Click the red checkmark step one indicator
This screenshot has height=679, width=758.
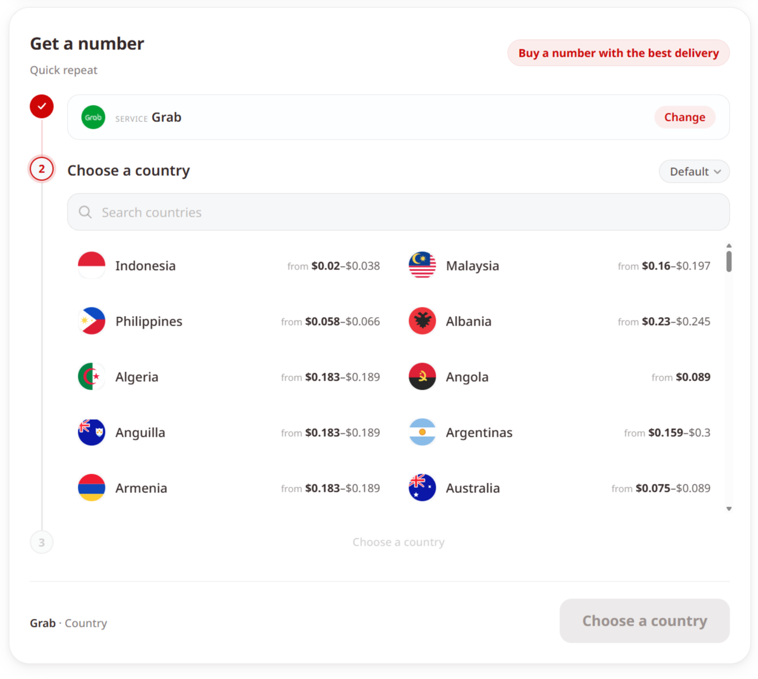click(x=42, y=106)
